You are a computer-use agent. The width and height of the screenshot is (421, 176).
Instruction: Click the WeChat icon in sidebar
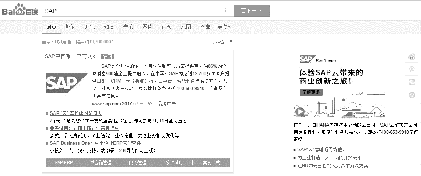coord(412,82)
